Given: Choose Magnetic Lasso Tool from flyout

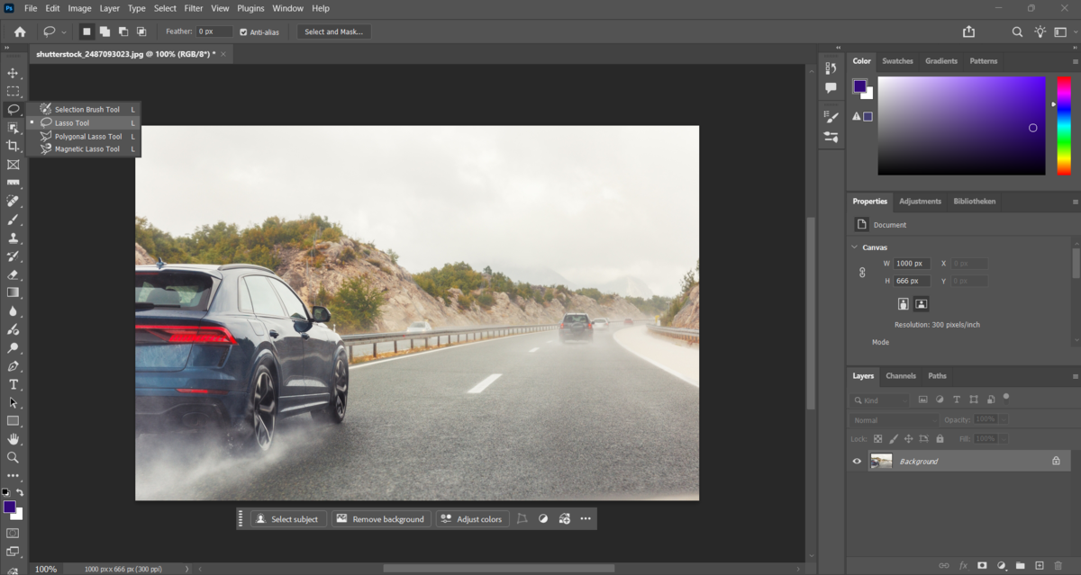Looking at the screenshot, I should [87, 149].
